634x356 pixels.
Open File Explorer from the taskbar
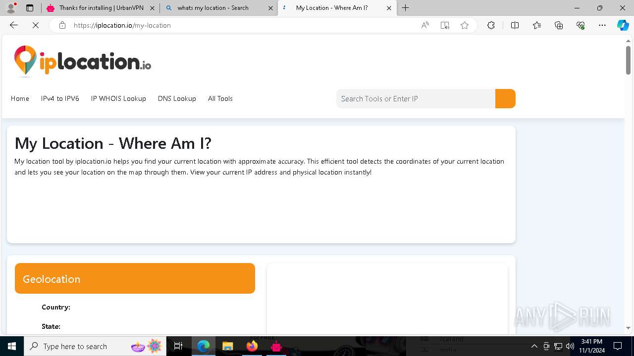(227, 346)
